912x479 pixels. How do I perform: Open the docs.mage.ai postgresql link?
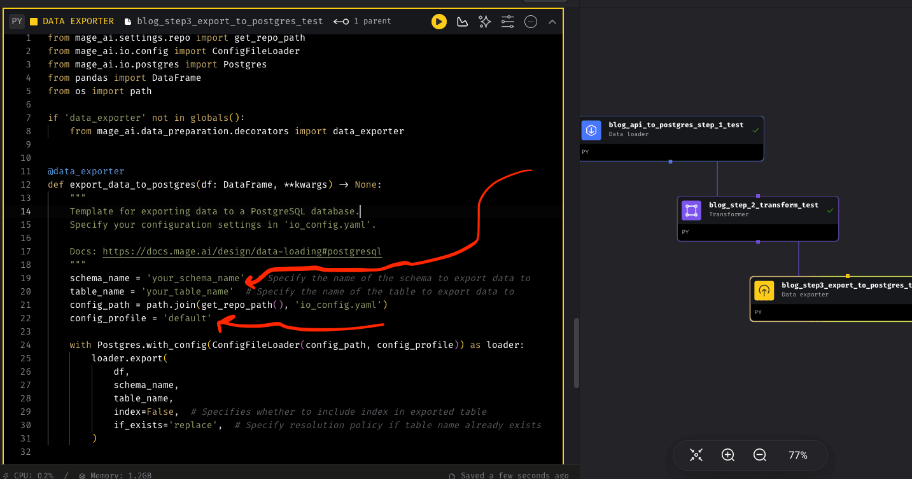click(242, 251)
